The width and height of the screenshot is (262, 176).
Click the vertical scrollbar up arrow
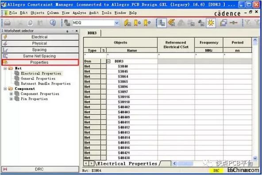tap(255, 40)
